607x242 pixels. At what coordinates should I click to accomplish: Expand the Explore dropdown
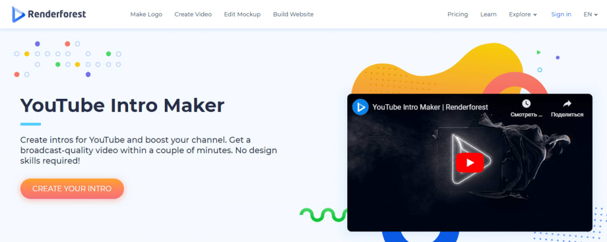pos(523,14)
